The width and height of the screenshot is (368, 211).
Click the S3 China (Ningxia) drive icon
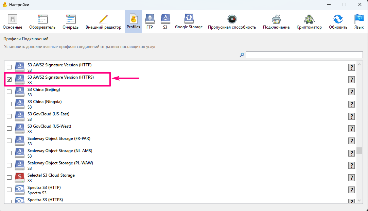point(20,104)
